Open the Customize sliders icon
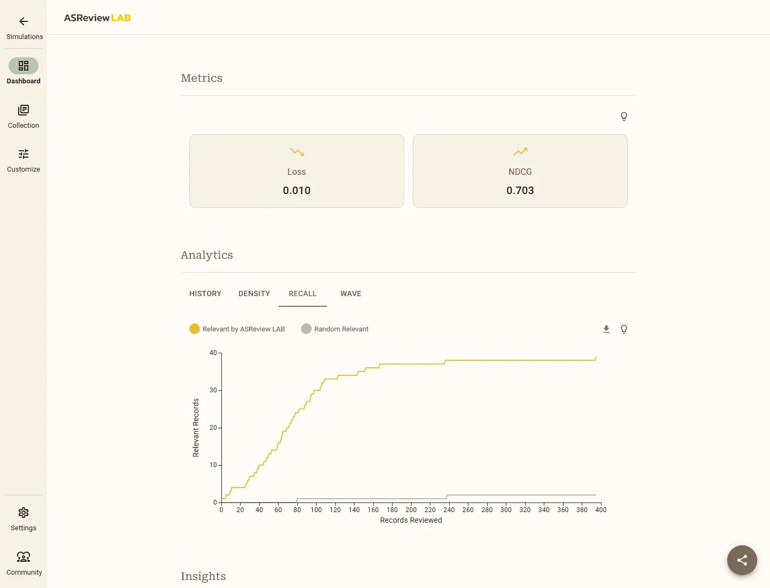The image size is (770, 588). click(24, 154)
